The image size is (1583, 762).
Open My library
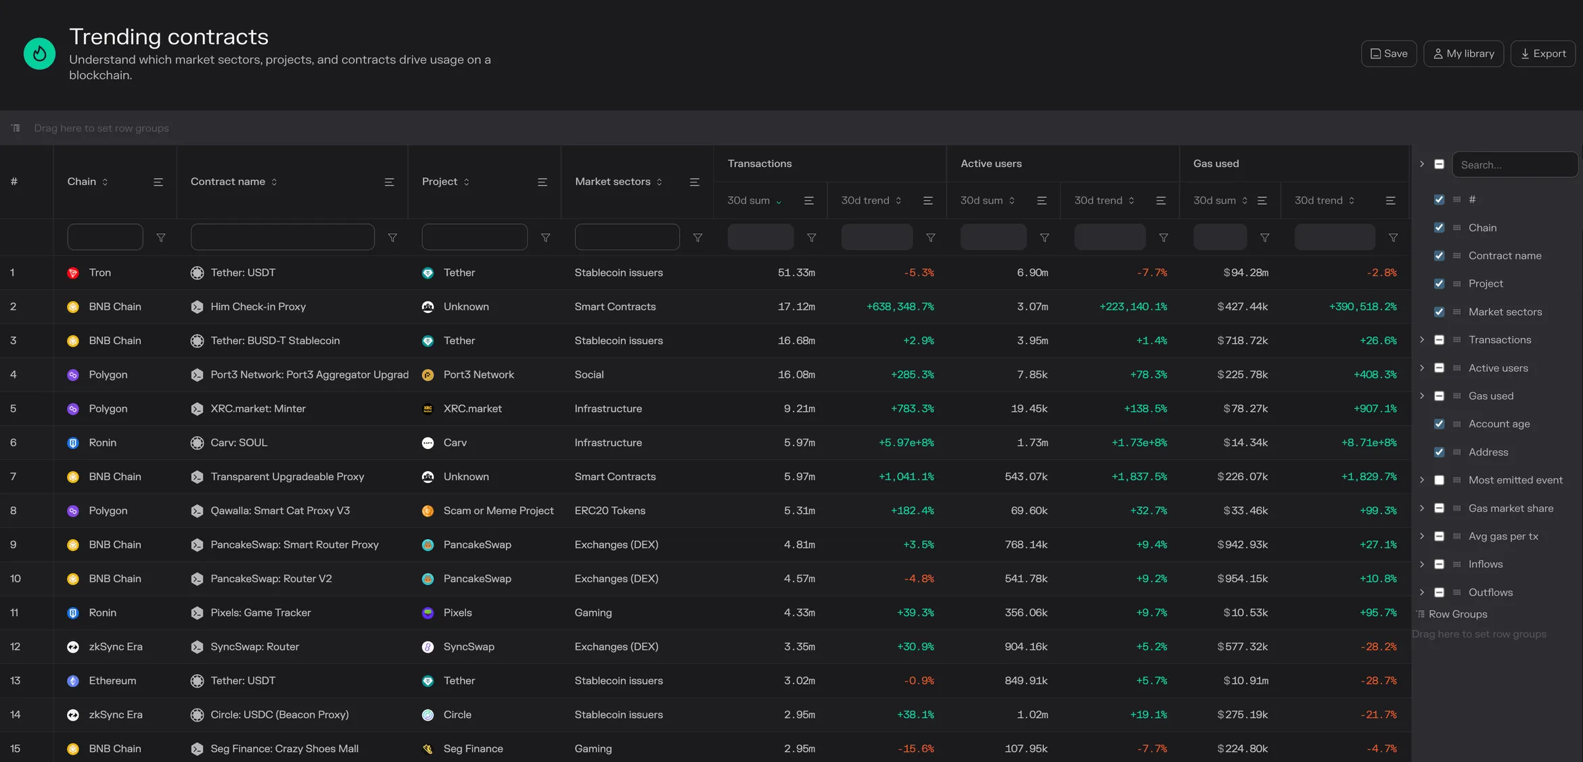click(x=1463, y=53)
